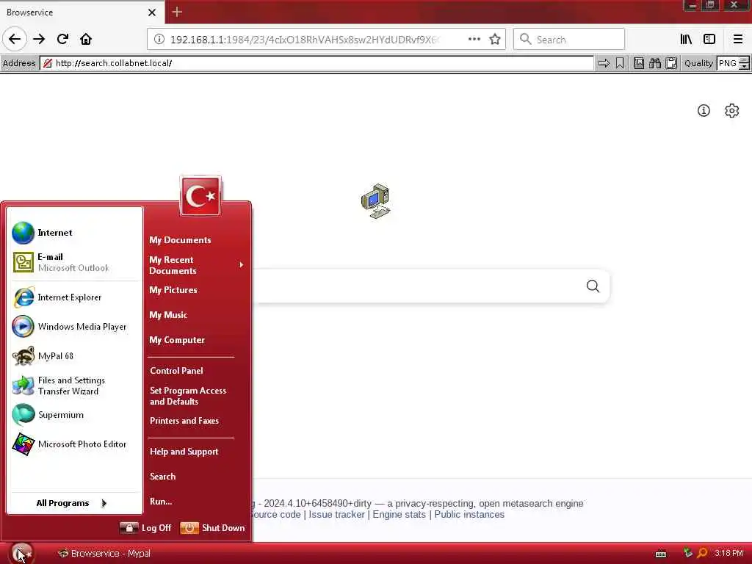The height and width of the screenshot is (564, 752).
Task: Show the sidebars icon in the toolbar
Action: (x=709, y=40)
